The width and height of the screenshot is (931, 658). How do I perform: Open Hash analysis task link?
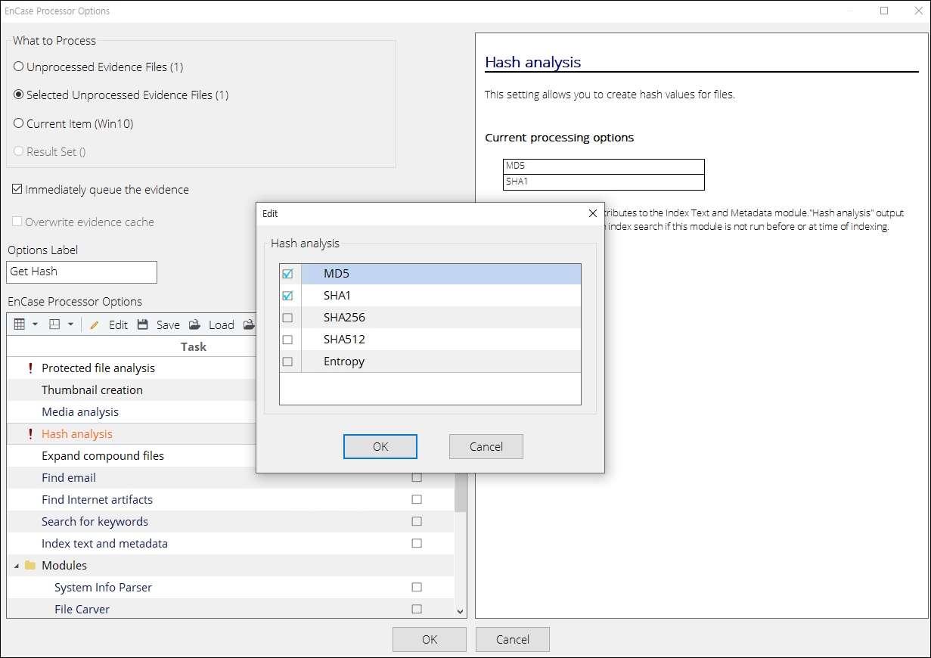[77, 434]
